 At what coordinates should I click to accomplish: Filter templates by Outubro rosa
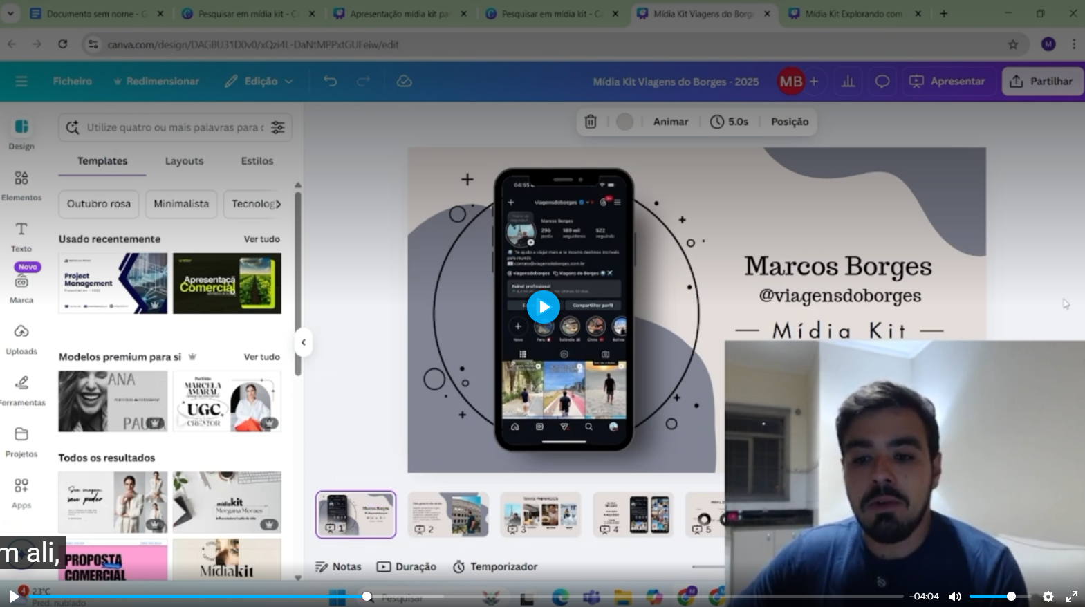[x=99, y=204]
